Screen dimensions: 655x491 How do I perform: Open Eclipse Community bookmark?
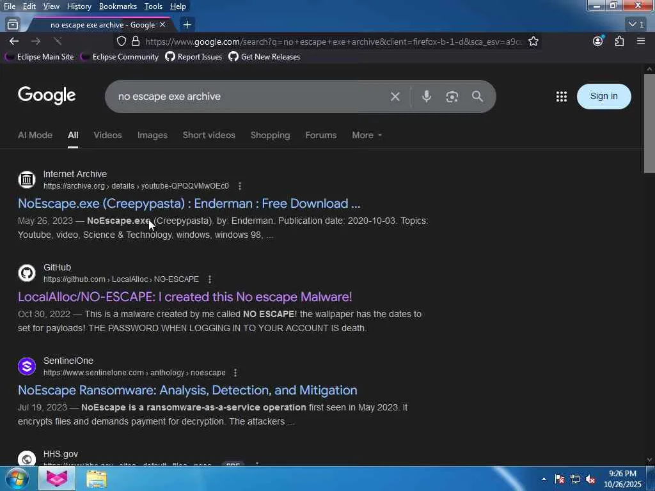[x=120, y=57]
